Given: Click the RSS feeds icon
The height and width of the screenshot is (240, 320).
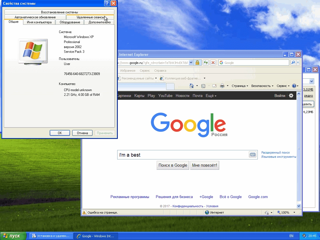Looking at the screenshot, I should (x=203, y=86).
